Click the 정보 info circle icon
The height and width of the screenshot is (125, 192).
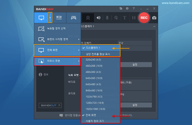click(40, 75)
